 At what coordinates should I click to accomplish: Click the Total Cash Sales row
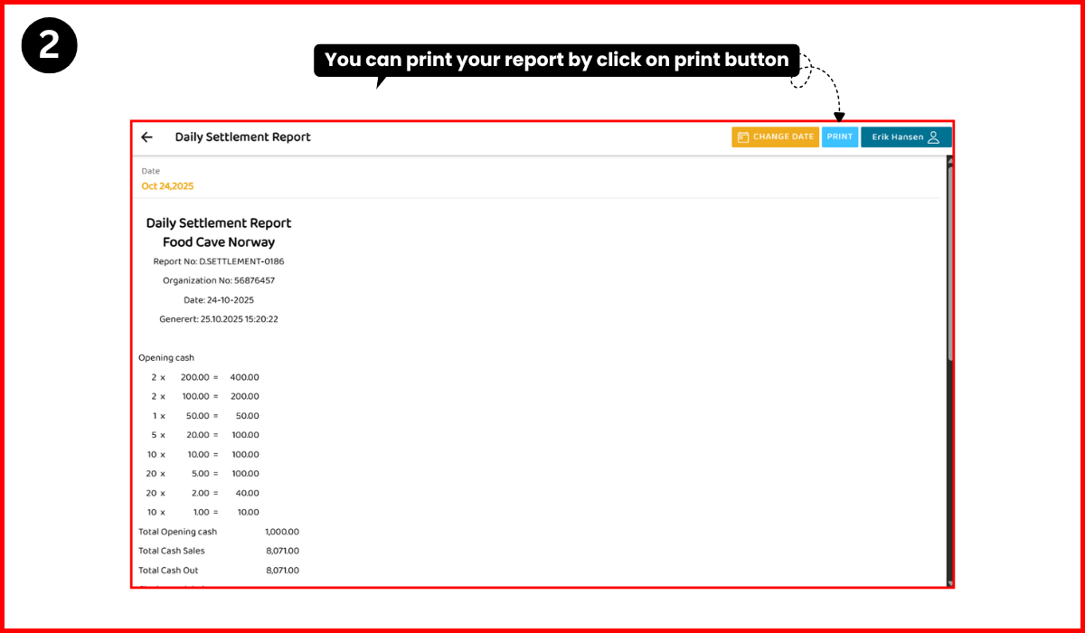click(218, 551)
